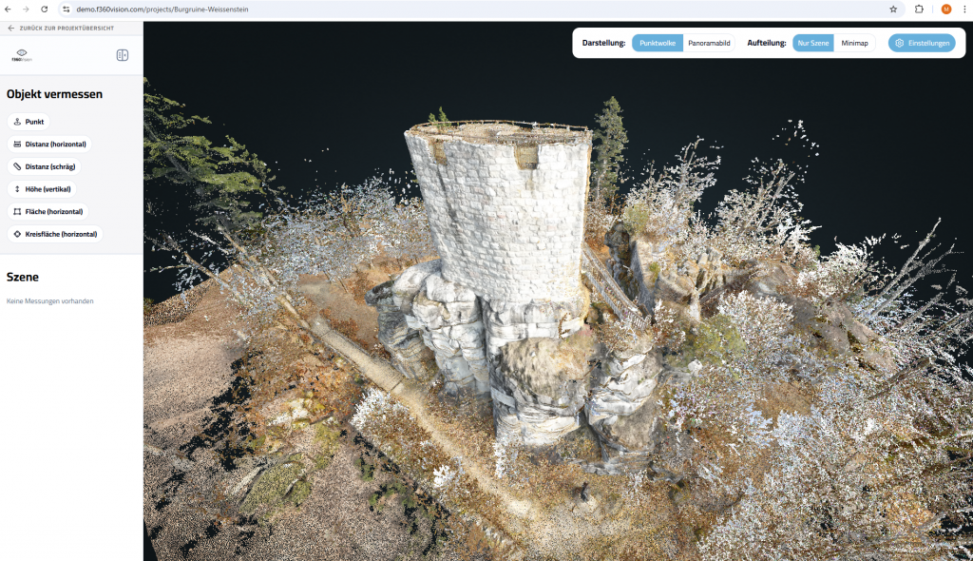The width and height of the screenshot is (973, 561).
Task: Open the Chrome profile avatar menu
Action: 946,9
